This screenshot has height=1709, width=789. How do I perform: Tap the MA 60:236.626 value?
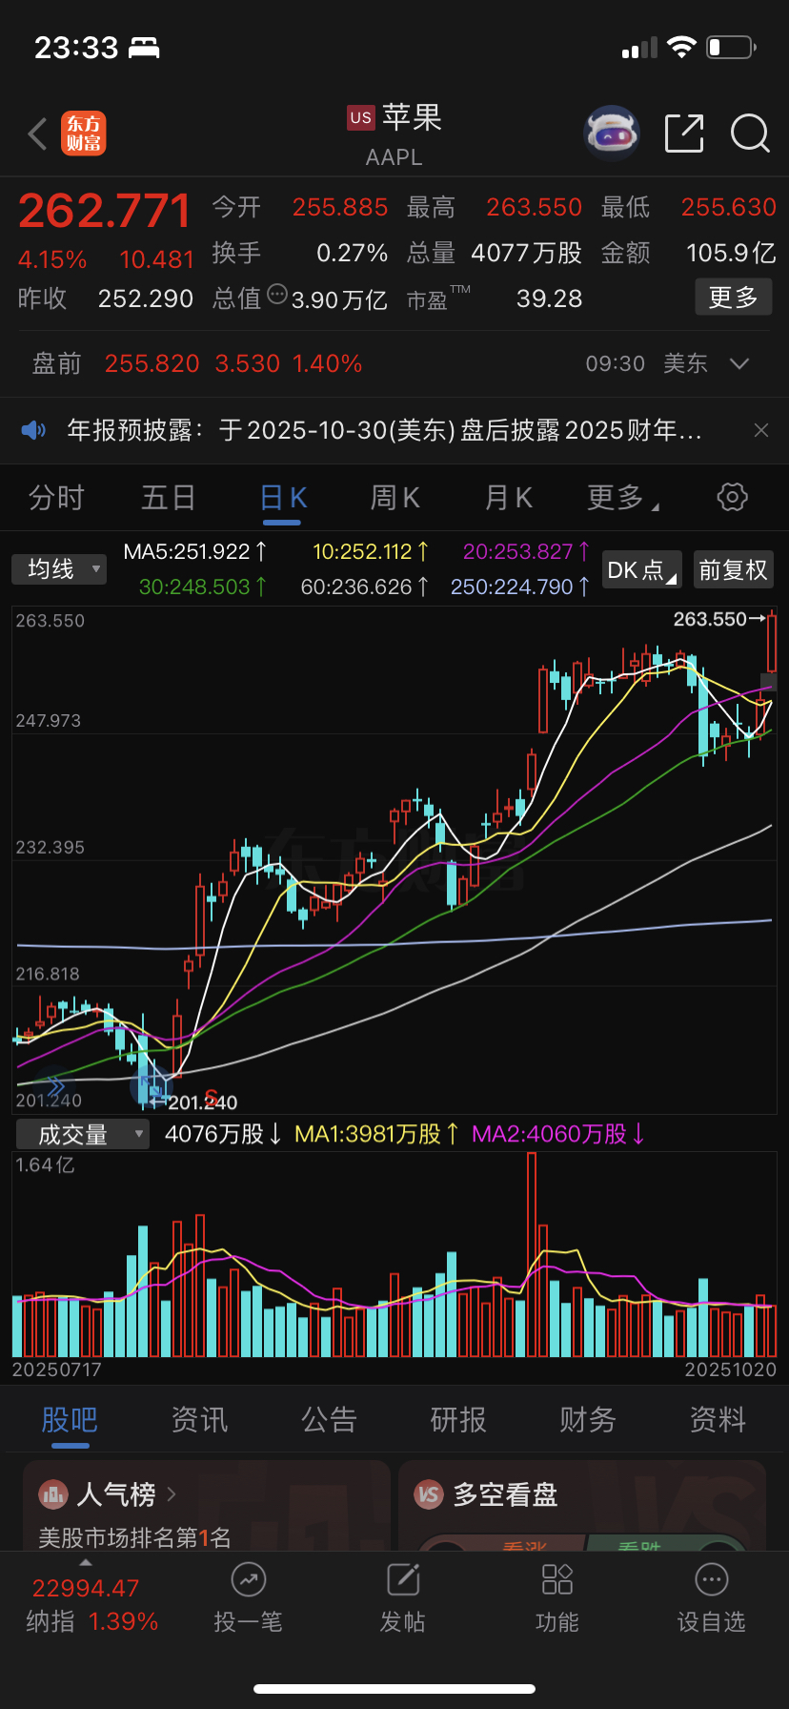(364, 587)
